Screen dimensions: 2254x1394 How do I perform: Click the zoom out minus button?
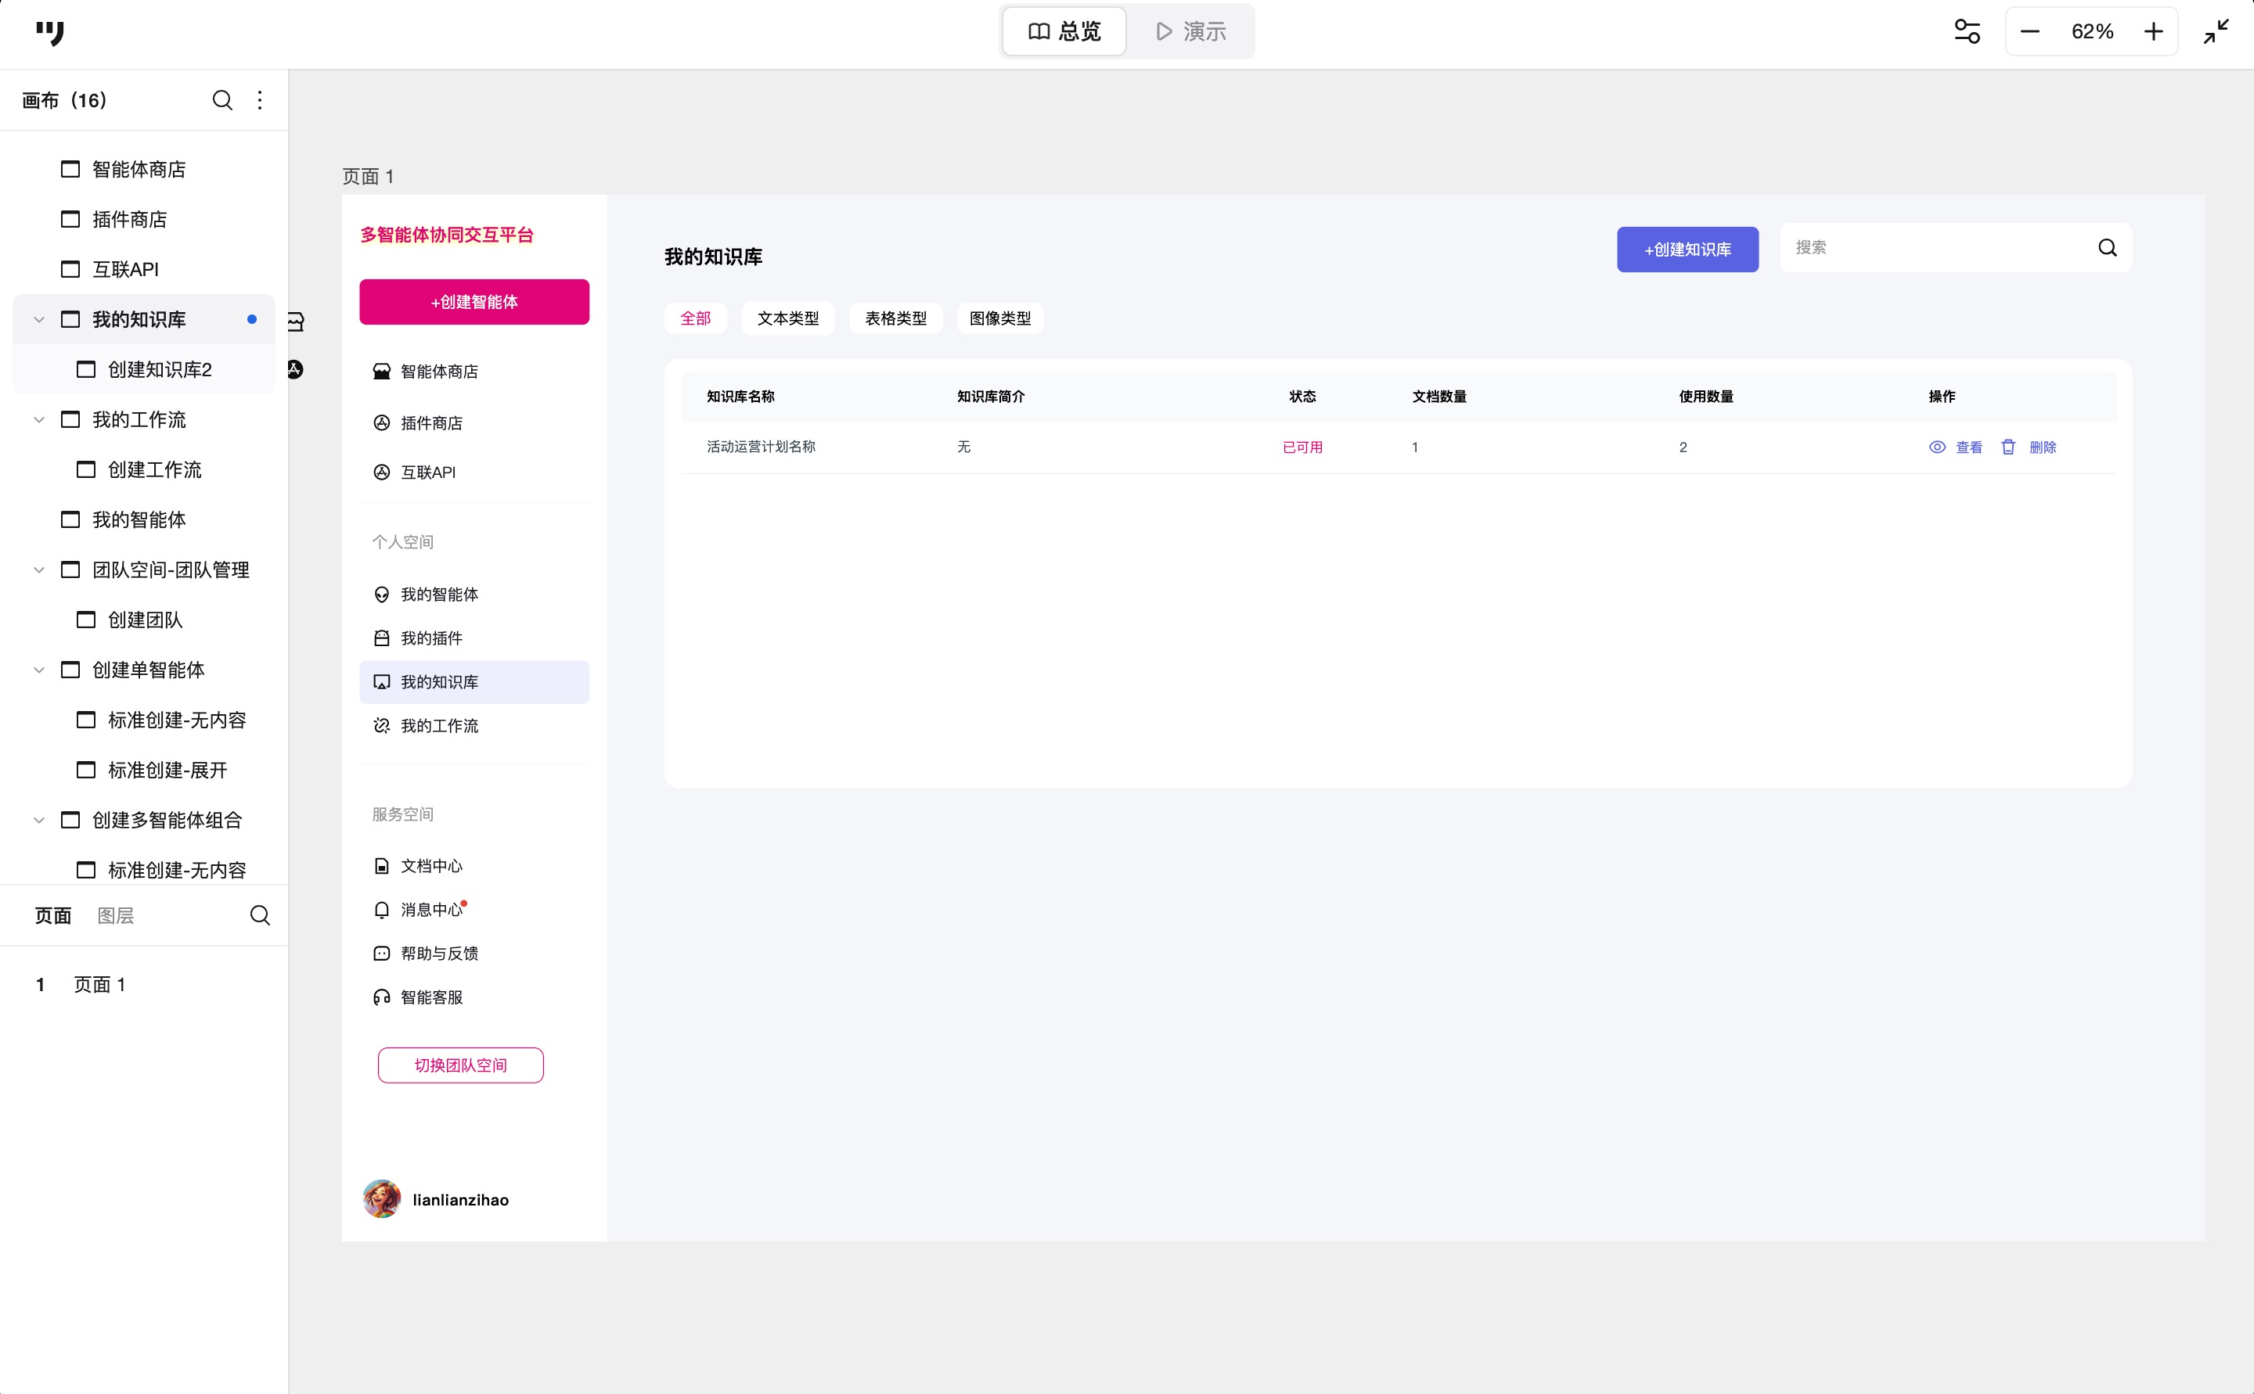coord(2030,31)
